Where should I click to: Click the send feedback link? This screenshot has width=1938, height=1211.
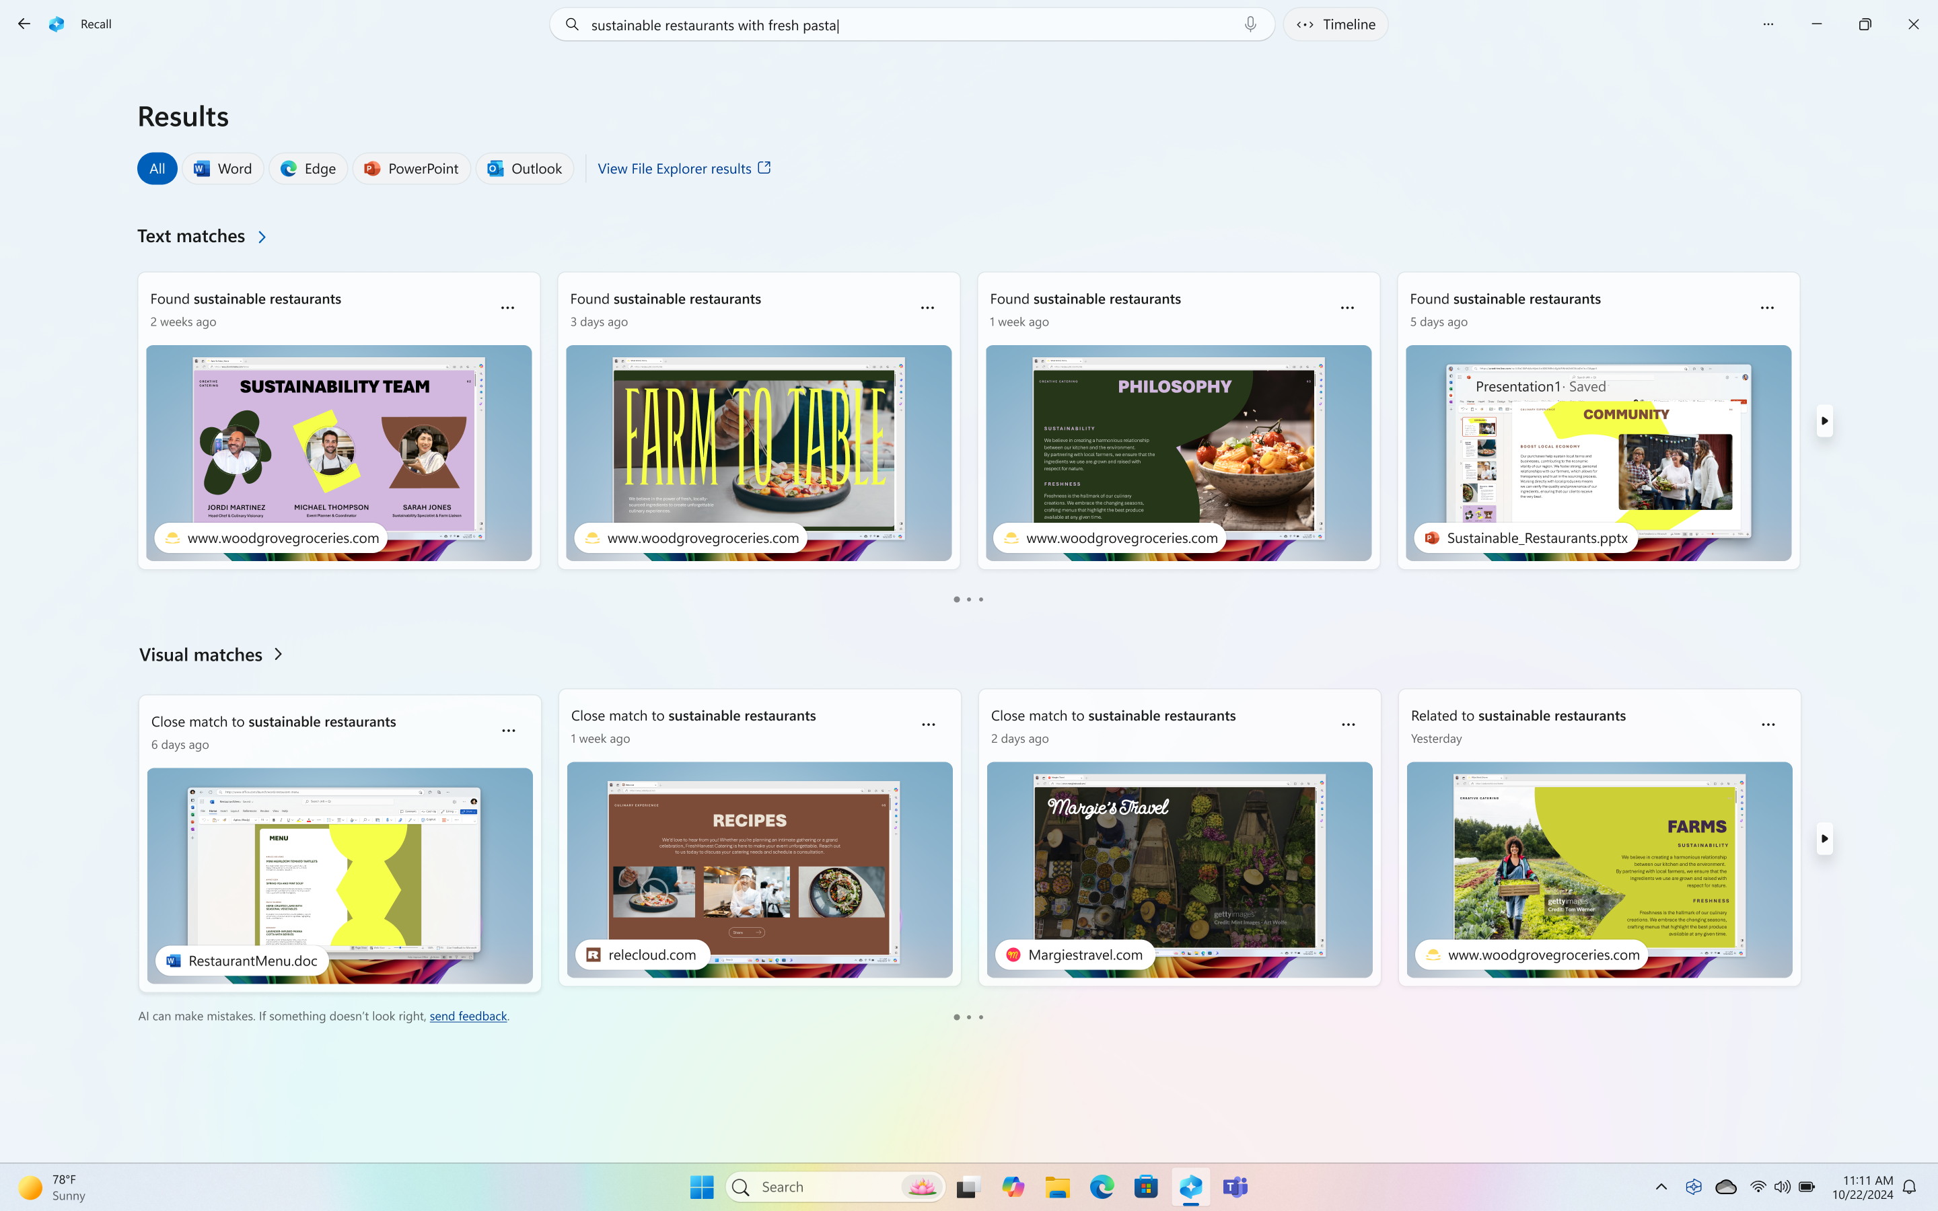pyautogui.click(x=468, y=1015)
